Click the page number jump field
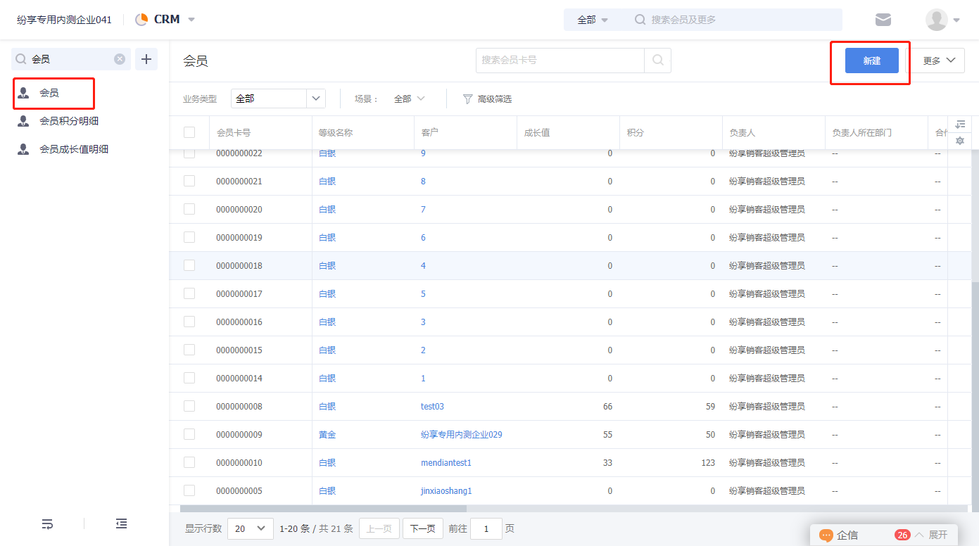979x546 pixels. point(486,528)
